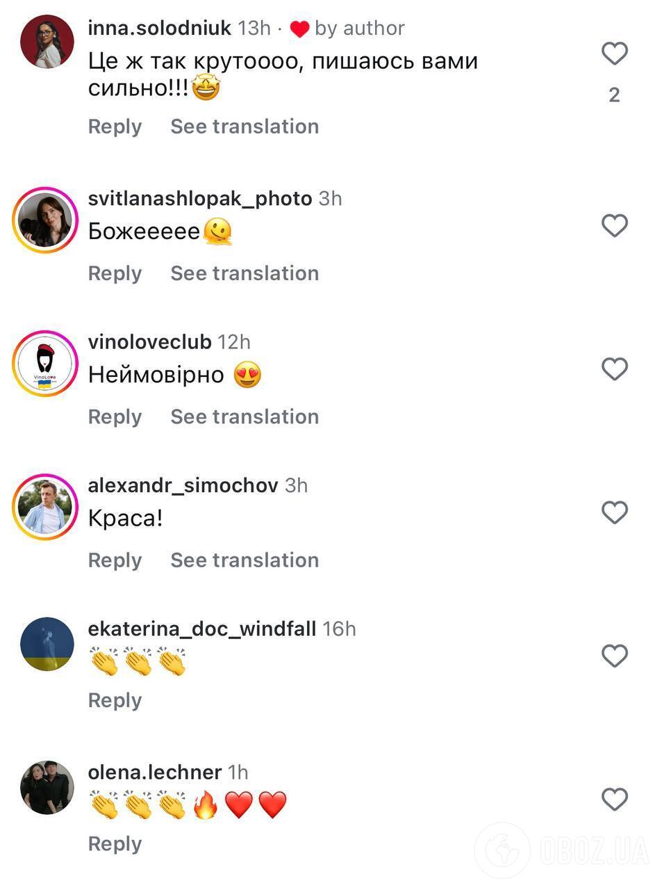Viewport: 662px width, 890px height.
Task: See translation of "Неймовірно" comment
Action: (245, 416)
